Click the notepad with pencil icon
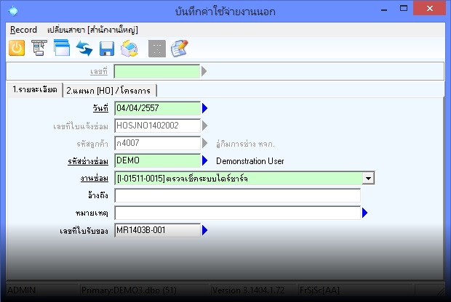 (179, 48)
